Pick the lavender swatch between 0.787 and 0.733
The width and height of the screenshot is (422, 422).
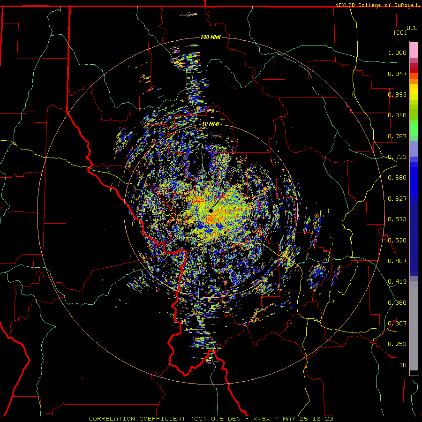(414, 149)
